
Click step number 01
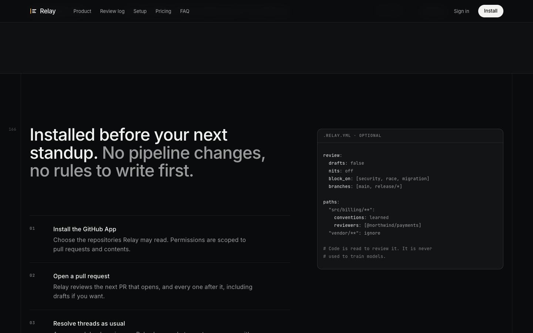32,228
